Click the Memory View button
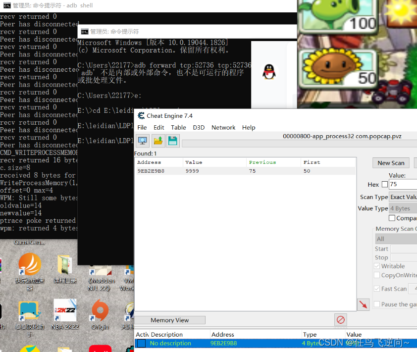The height and width of the screenshot is (352, 417). point(170,320)
